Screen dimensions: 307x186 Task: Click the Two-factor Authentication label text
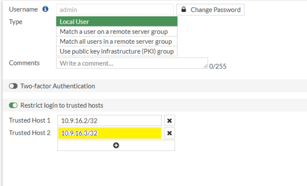[58, 86]
